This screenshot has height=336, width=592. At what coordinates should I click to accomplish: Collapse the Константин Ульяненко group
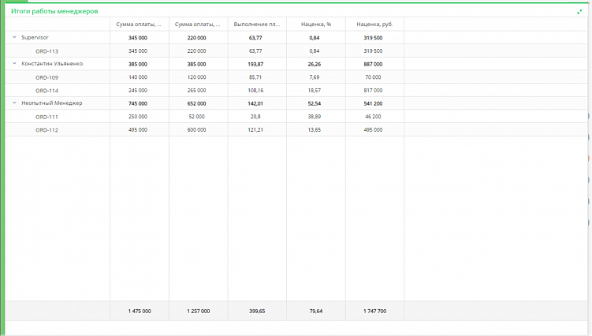13,63
